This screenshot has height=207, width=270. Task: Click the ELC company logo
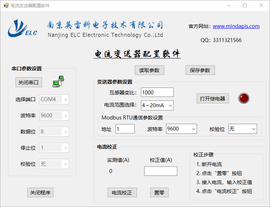coord(23,29)
